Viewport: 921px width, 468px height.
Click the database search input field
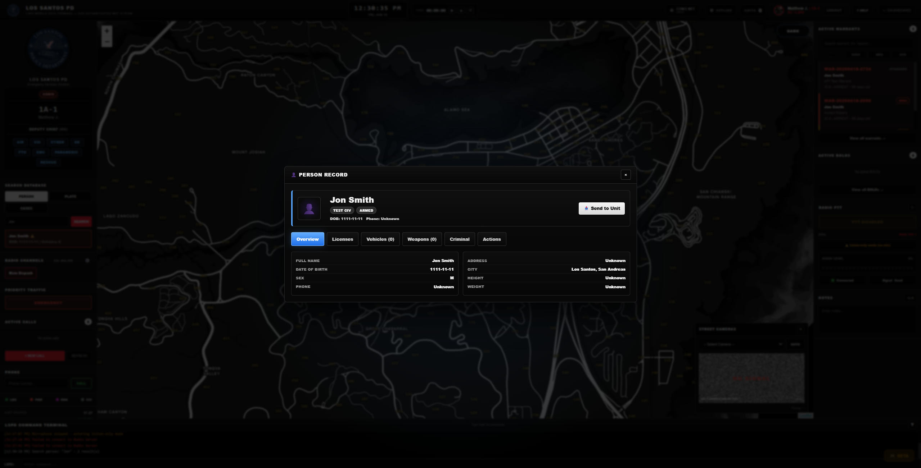coord(37,222)
